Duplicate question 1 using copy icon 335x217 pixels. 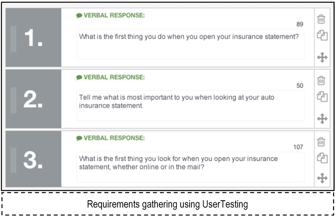[x=322, y=35]
